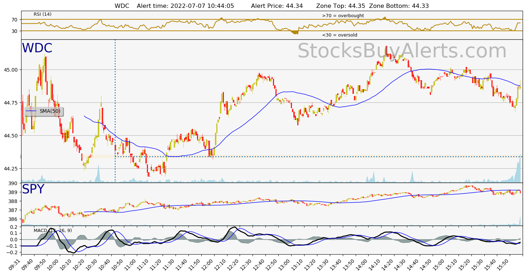Screen dimensions: 528x275
Task: Click the RSI (14) label
Action: 43,14
